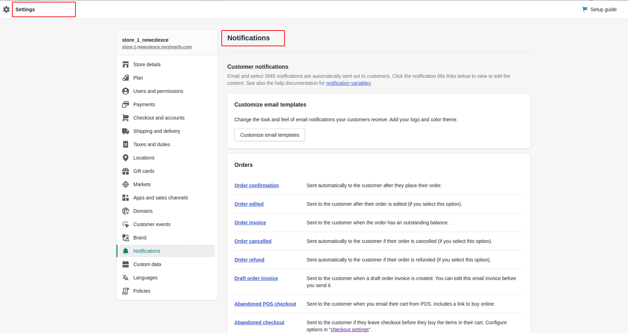
Task: Click the Brand icon in sidebar
Action: click(x=126, y=238)
